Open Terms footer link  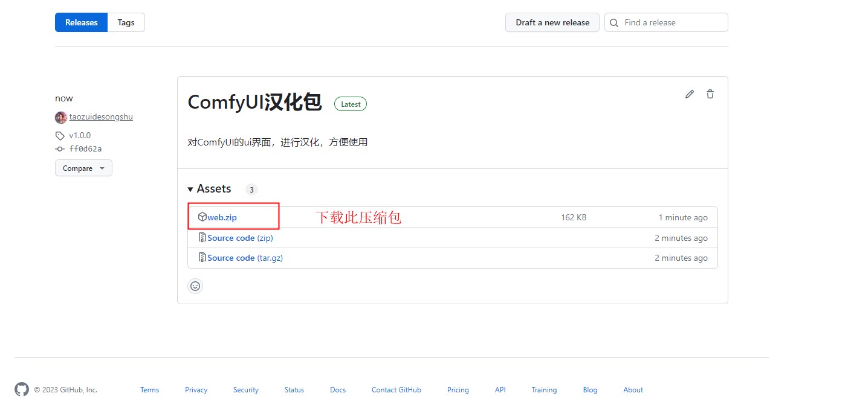point(149,390)
